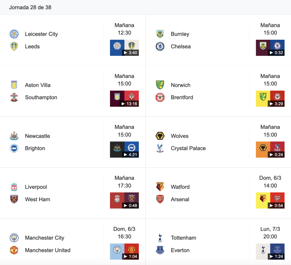Open the Crystal Palace team name
This screenshot has height=265, width=291.
coord(188,148)
